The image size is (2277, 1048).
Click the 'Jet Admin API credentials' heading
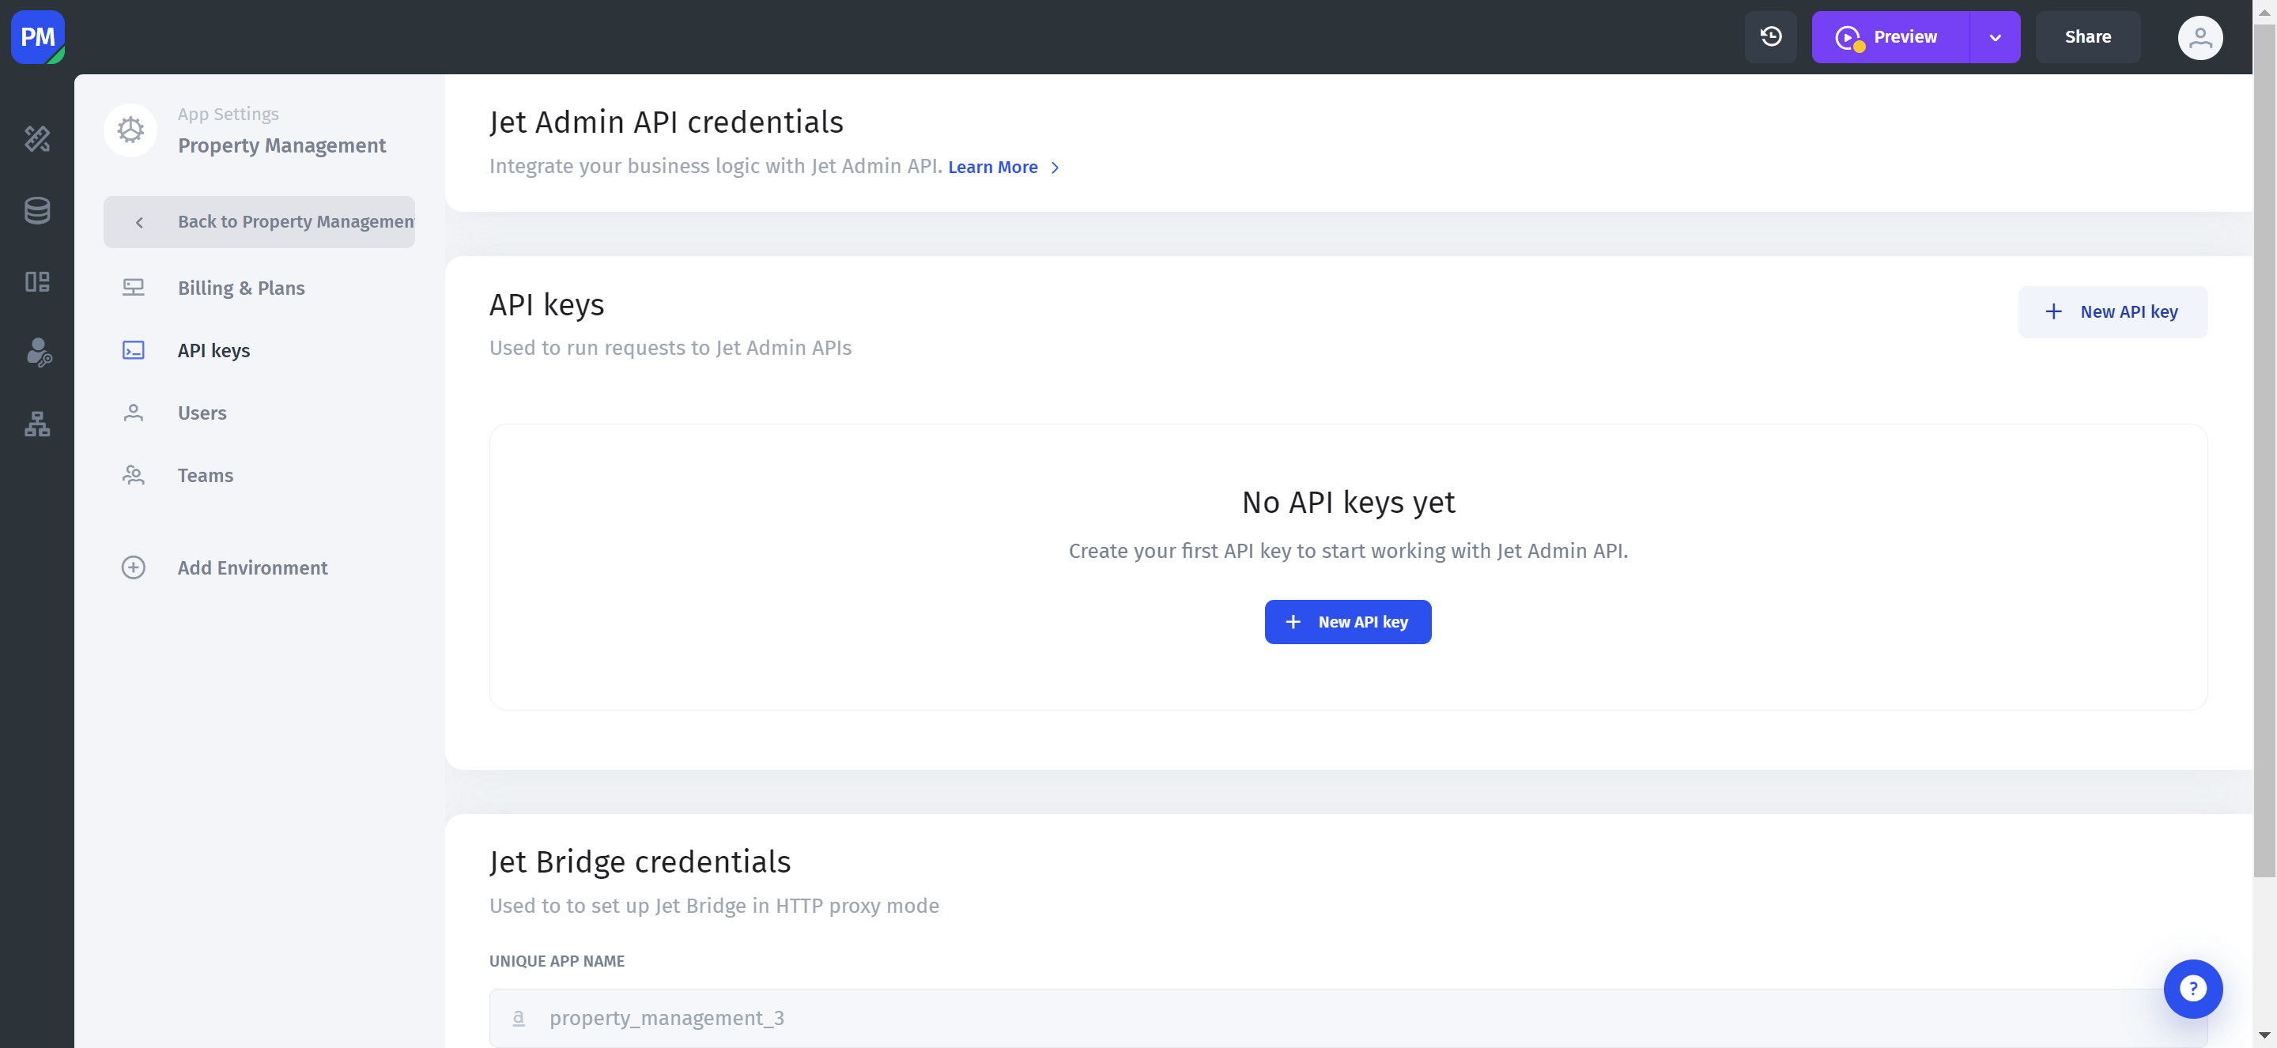pyautogui.click(x=666, y=122)
